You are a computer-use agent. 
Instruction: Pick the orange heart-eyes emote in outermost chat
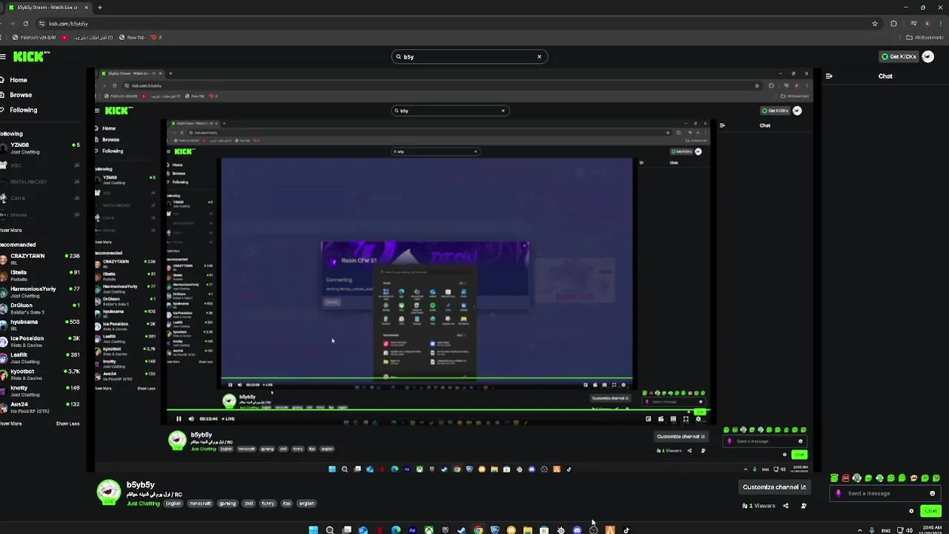pyautogui.click(x=913, y=478)
